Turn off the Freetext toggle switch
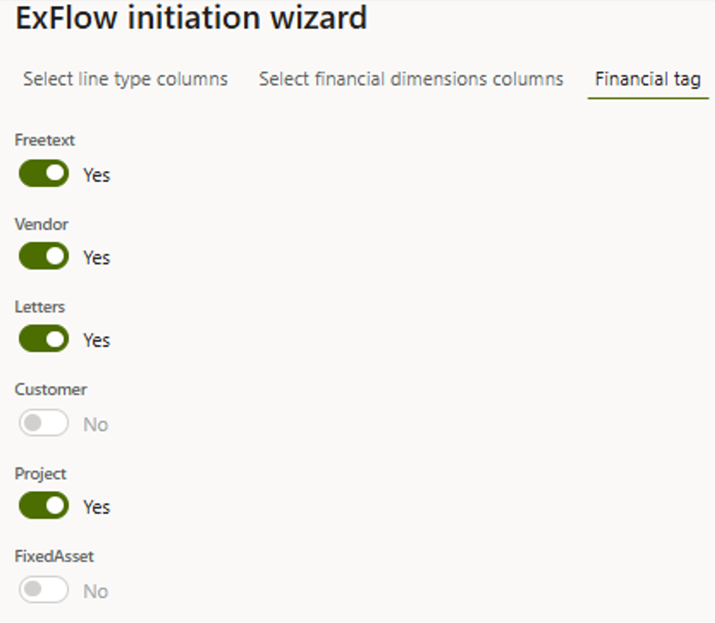This screenshot has width=715, height=623. (x=44, y=173)
